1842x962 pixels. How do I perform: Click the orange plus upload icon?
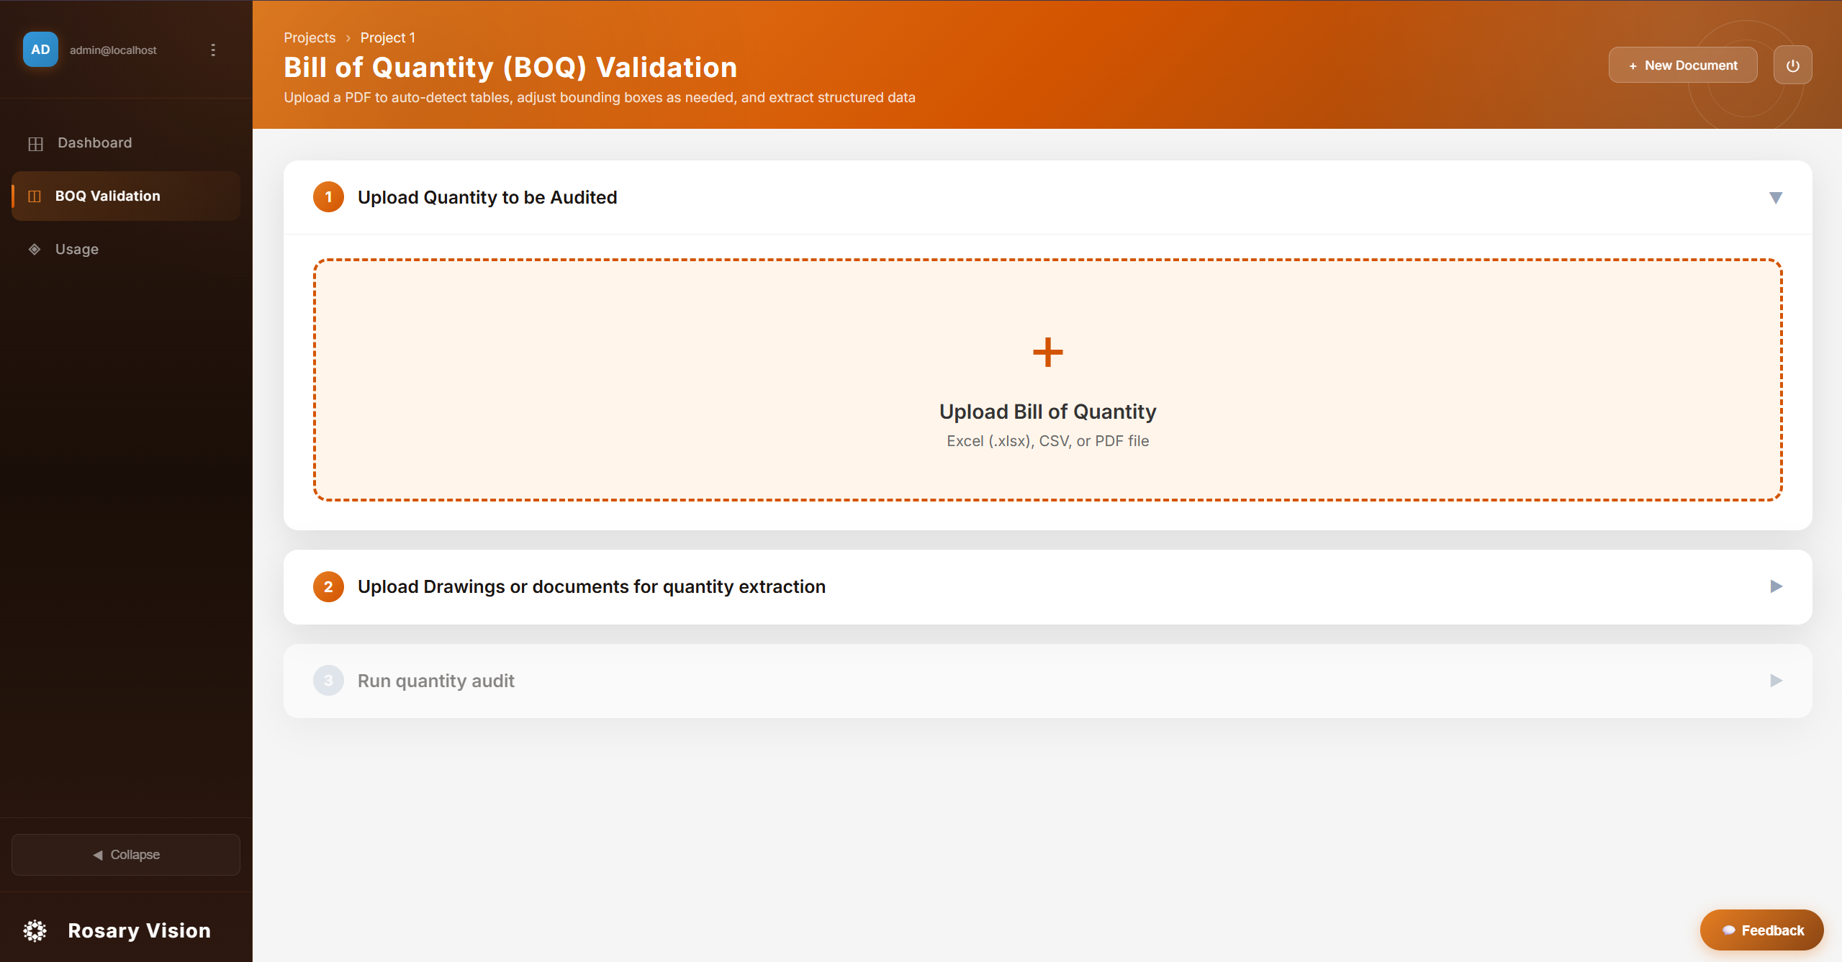(1047, 353)
